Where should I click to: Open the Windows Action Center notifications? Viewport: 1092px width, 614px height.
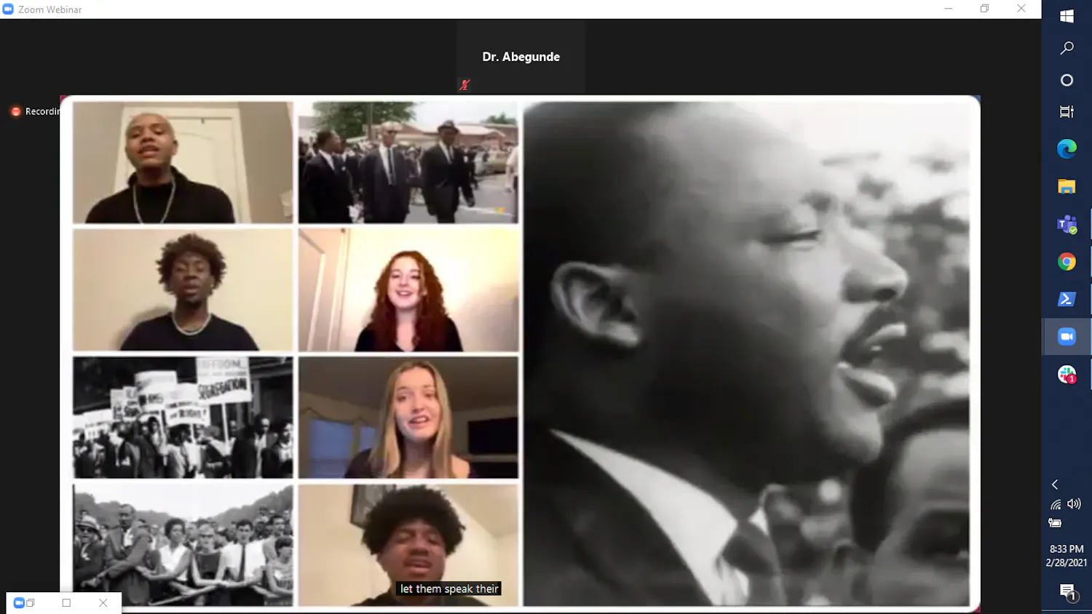[1067, 592]
